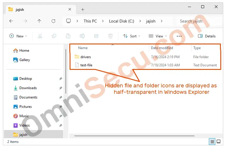The height and width of the screenshot is (147, 225).
Task: Unpin Videos using its pin icon
Action: [x=61, y=125]
